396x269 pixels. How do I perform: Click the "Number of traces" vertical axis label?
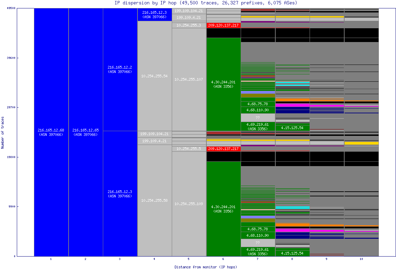(x=3, y=132)
